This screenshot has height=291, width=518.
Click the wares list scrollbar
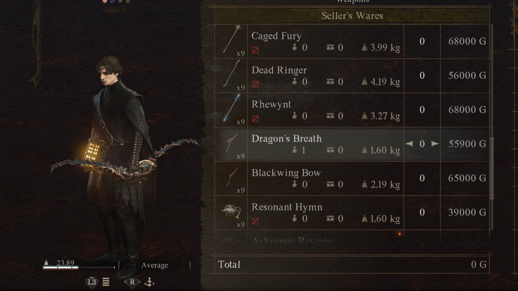(492, 112)
